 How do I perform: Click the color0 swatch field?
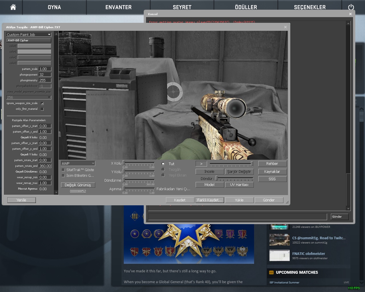coord(34,46)
